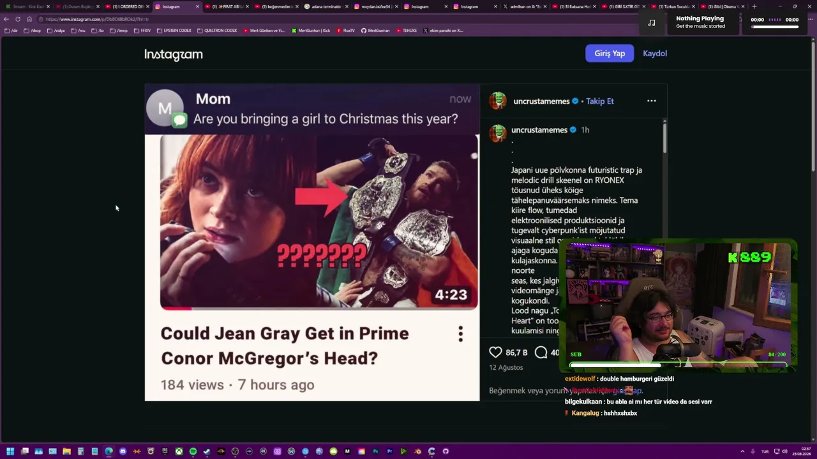Switch to the FIRAT ABI browser tab
Screen dimensions: 817x459
[227, 6]
